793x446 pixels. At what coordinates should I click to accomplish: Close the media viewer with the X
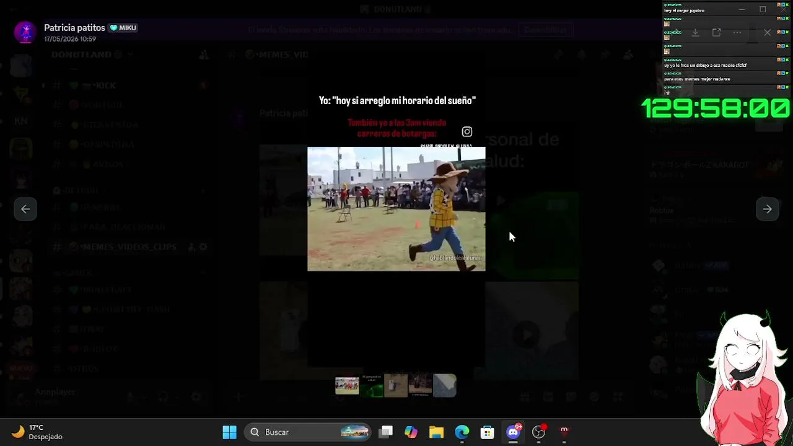tap(768, 32)
